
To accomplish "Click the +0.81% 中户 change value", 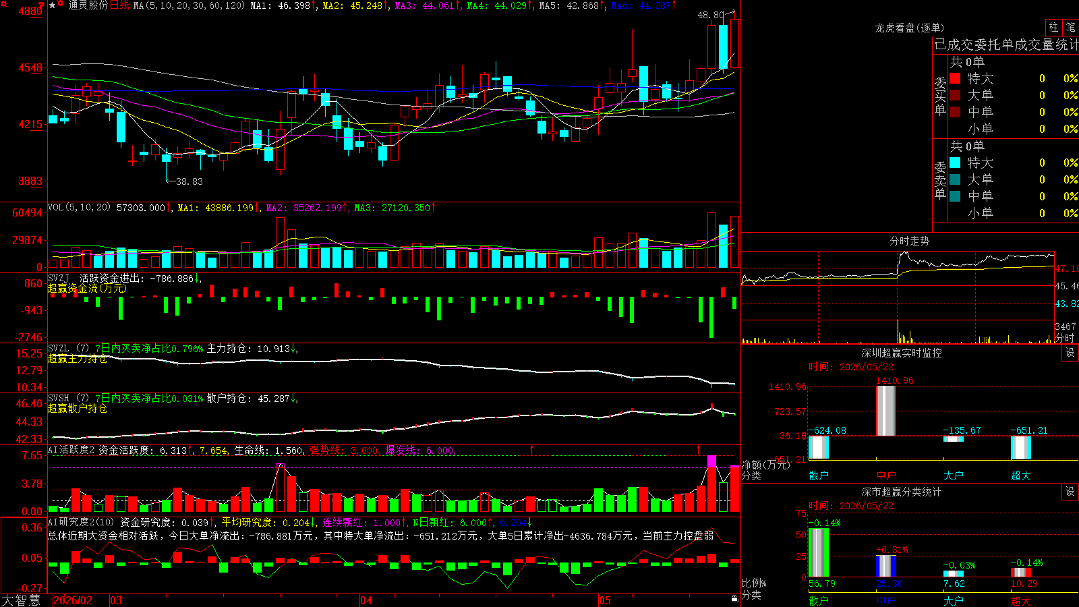I will coord(892,550).
